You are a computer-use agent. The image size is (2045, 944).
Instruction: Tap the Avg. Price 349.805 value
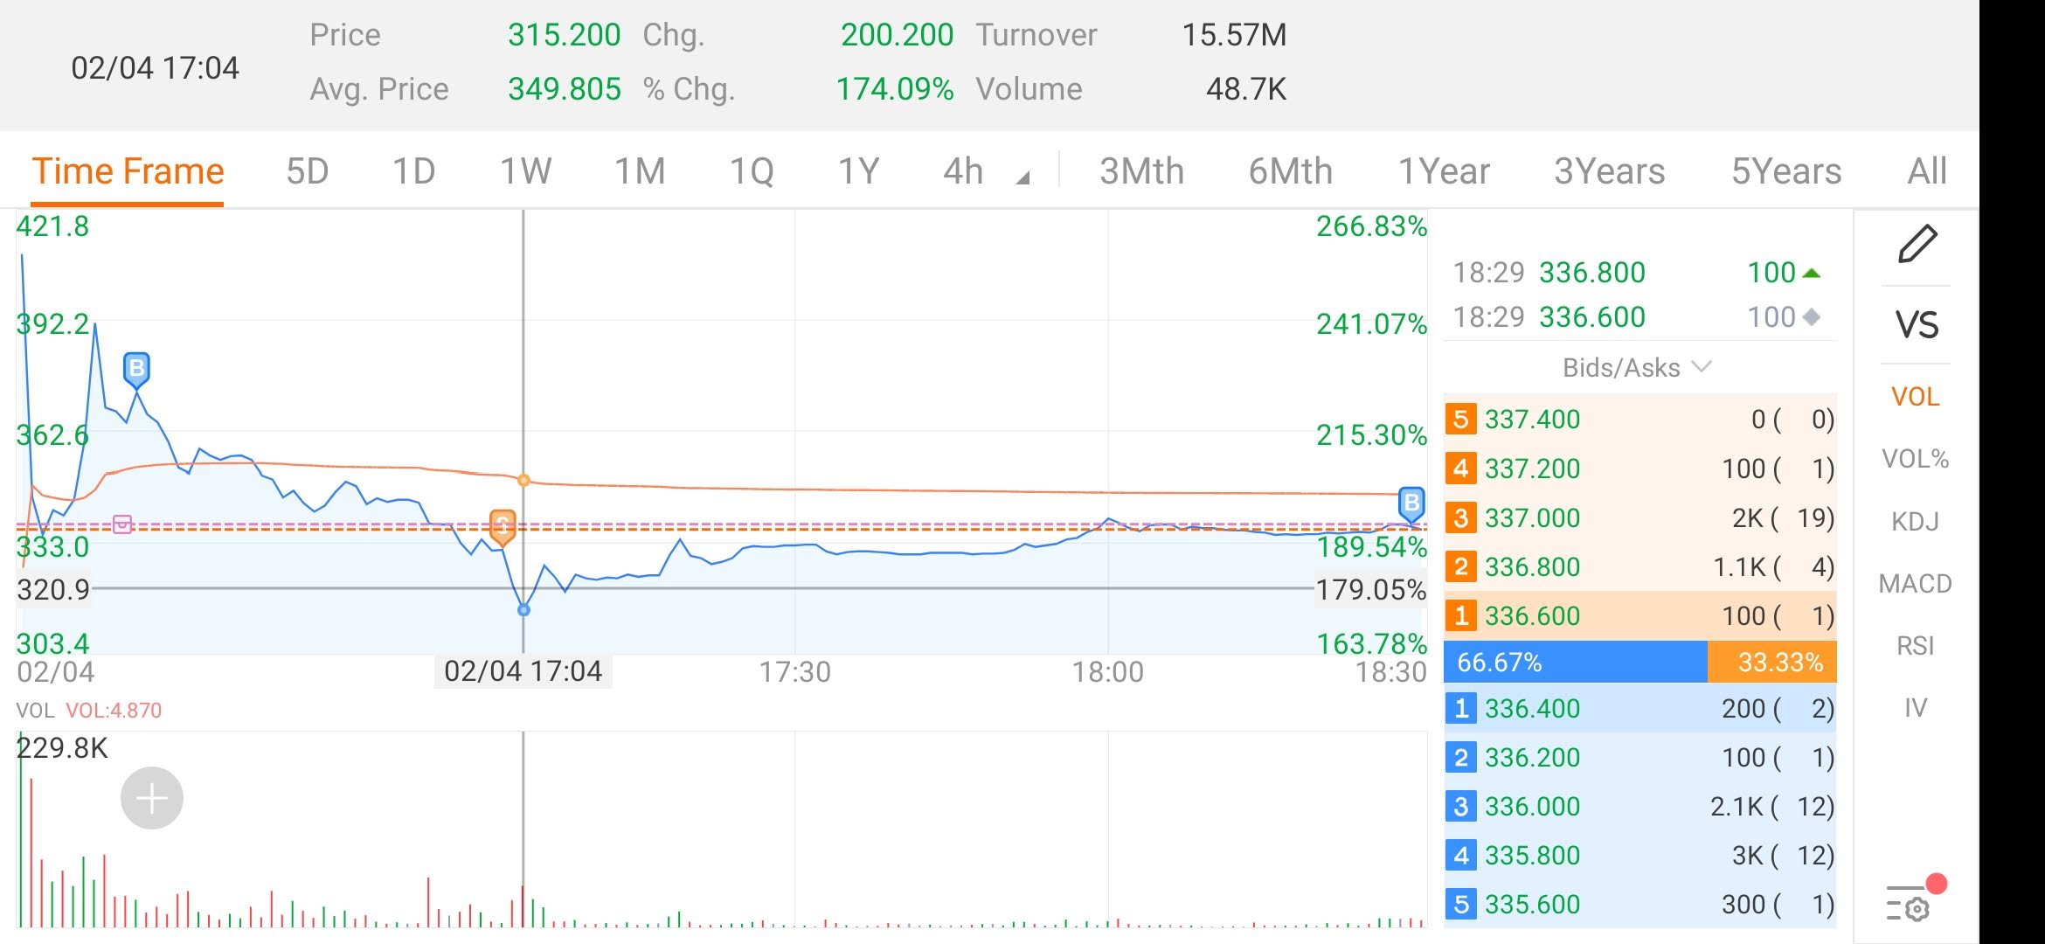point(564,89)
